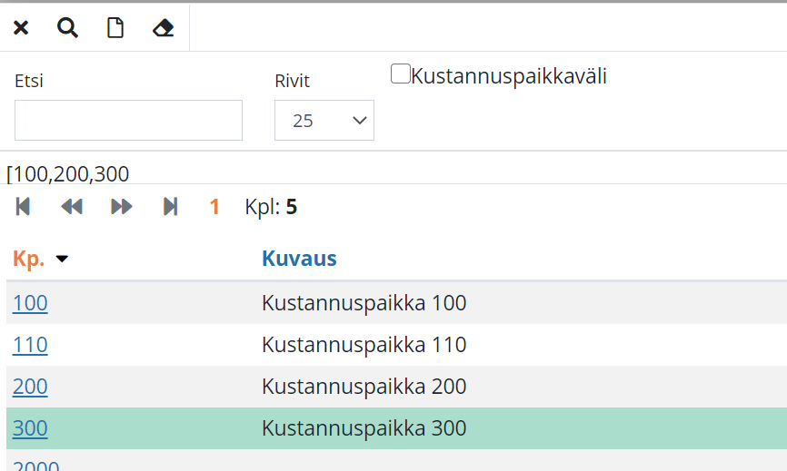Screen dimensions: 787x471
Task: Jump to last page of results
Action: click(x=170, y=207)
